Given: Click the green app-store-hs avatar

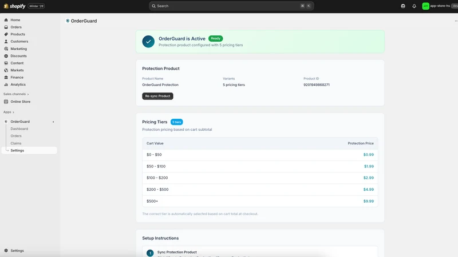Looking at the screenshot, I should [x=425, y=6].
